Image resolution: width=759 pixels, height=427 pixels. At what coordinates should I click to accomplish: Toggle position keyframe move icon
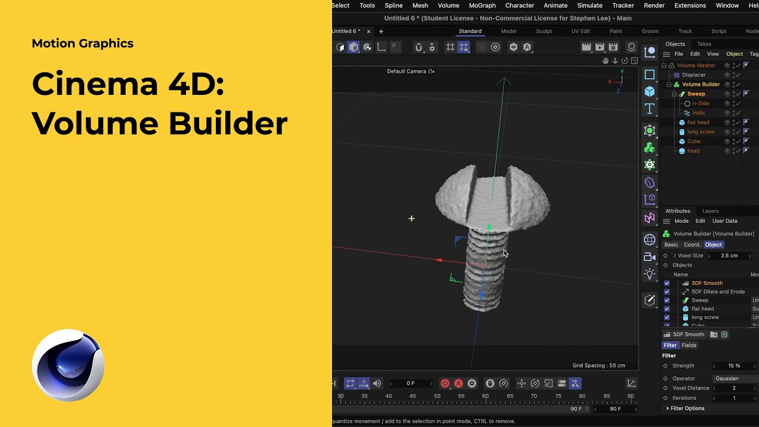point(522,384)
